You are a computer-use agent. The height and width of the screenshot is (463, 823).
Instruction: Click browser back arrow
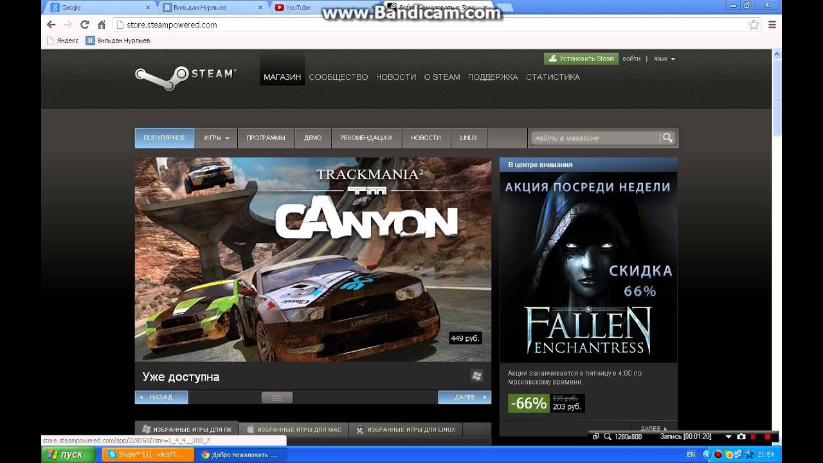click(x=51, y=24)
